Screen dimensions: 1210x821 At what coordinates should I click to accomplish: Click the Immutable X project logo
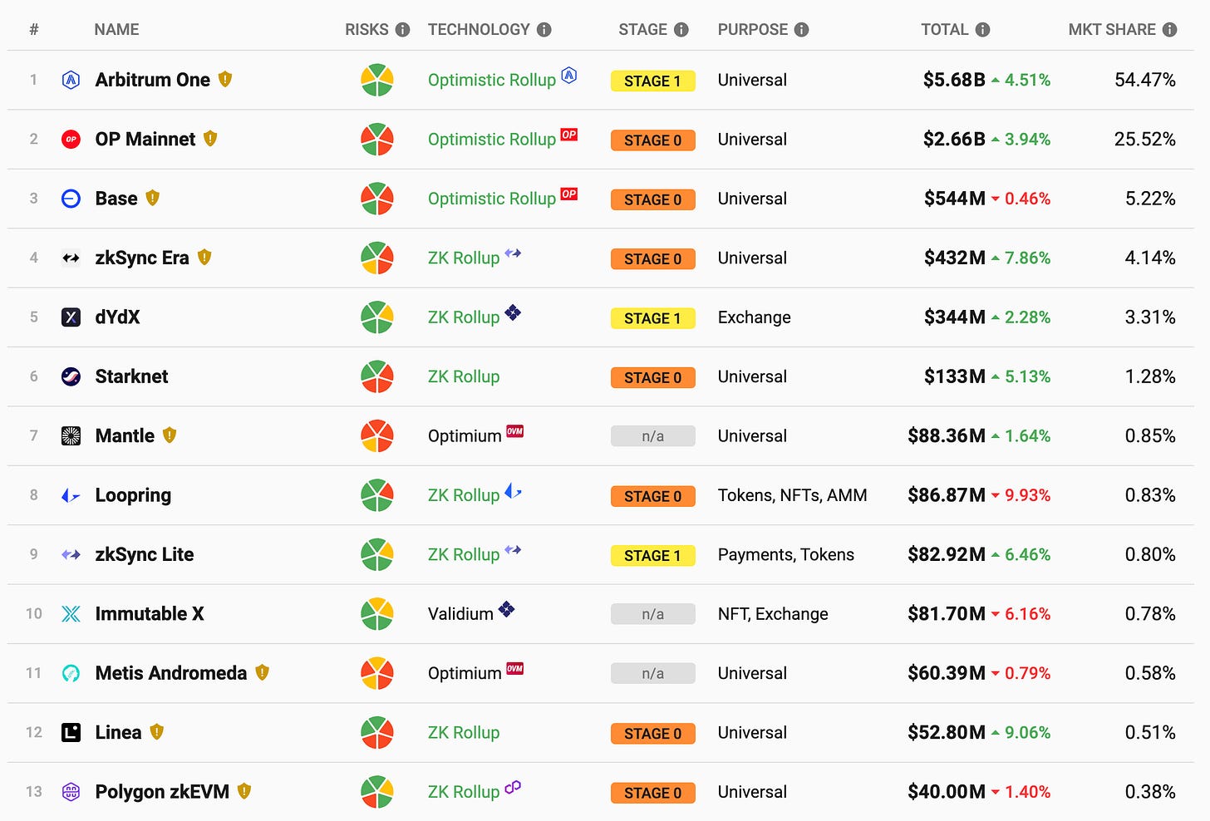(x=71, y=614)
